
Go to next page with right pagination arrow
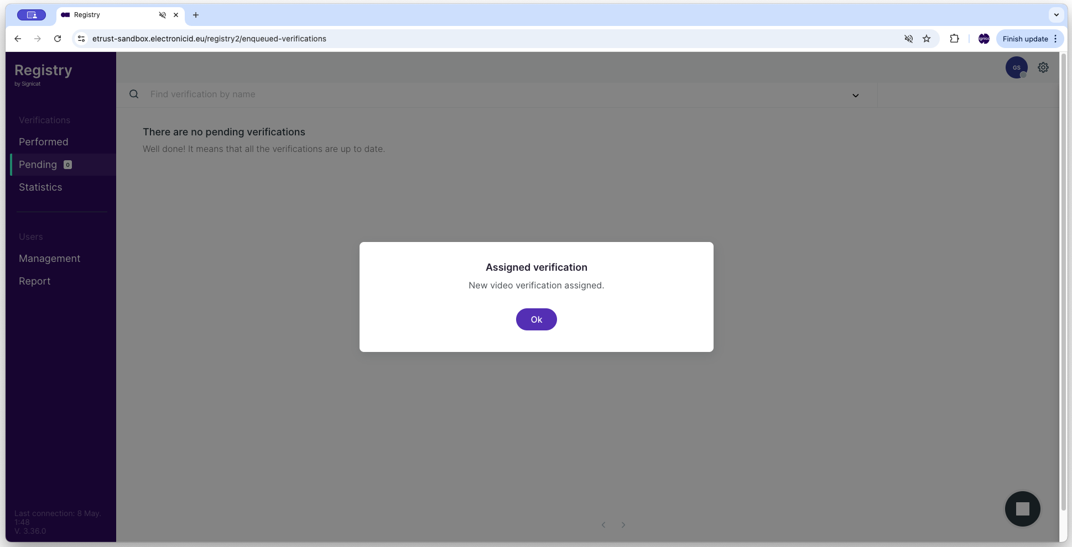coord(623,524)
